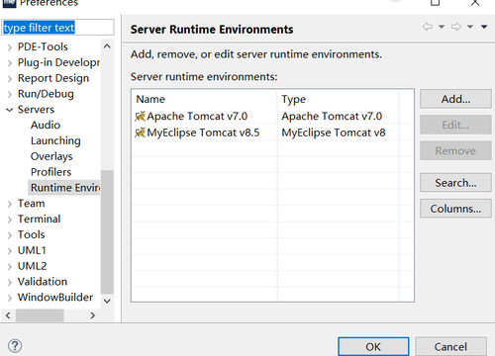Click the Help question mark icon
Screen dimensions: 495x356
(15, 346)
